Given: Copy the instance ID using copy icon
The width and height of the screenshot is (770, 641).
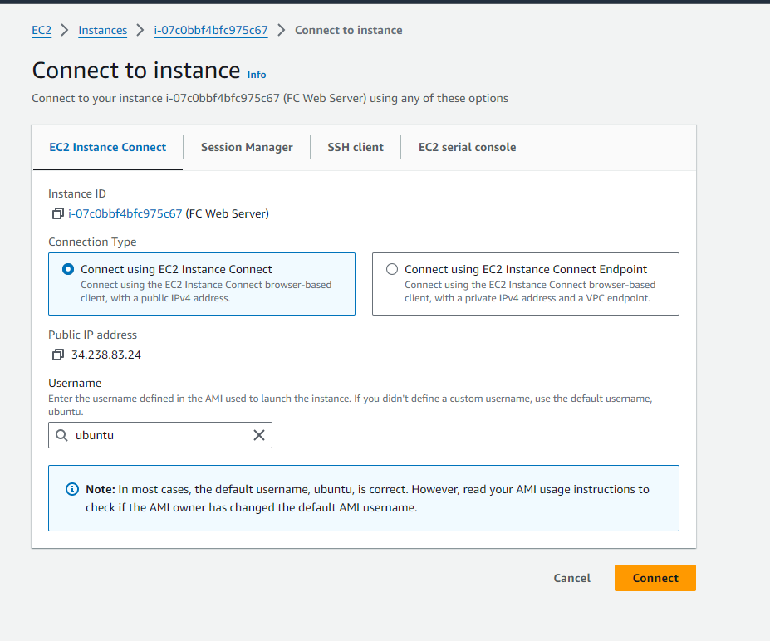Looking at the screenshot, I should pyautogui.click(x=58, y=213).
